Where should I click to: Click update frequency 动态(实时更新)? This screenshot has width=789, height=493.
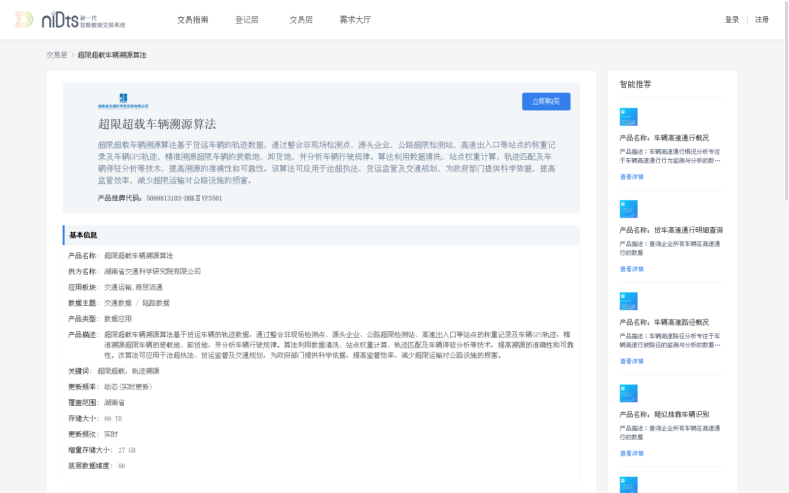[x=128, y=387]
